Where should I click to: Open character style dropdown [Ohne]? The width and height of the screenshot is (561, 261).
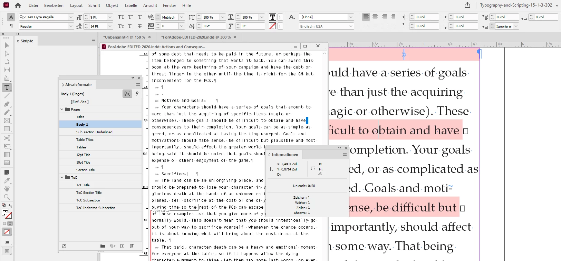click(351, 17)
